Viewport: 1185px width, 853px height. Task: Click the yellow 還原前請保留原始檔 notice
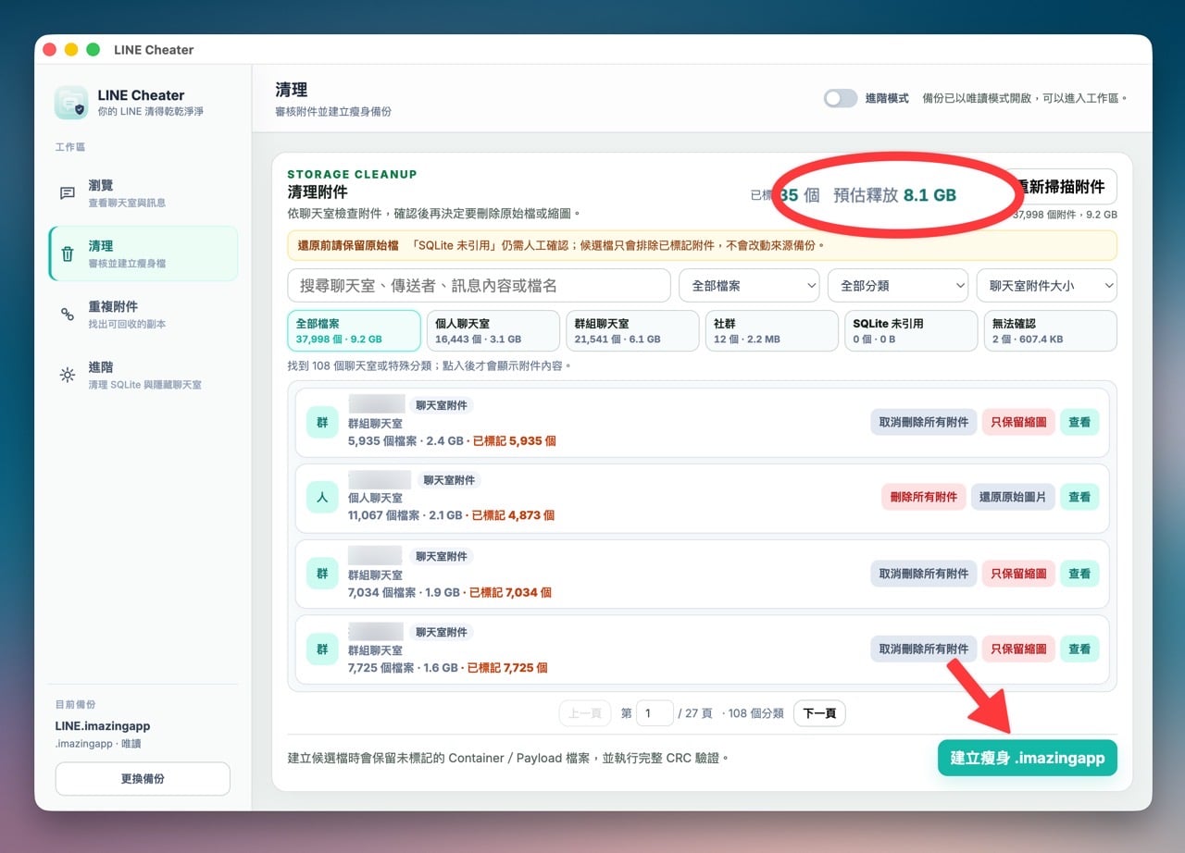[703, 245]
